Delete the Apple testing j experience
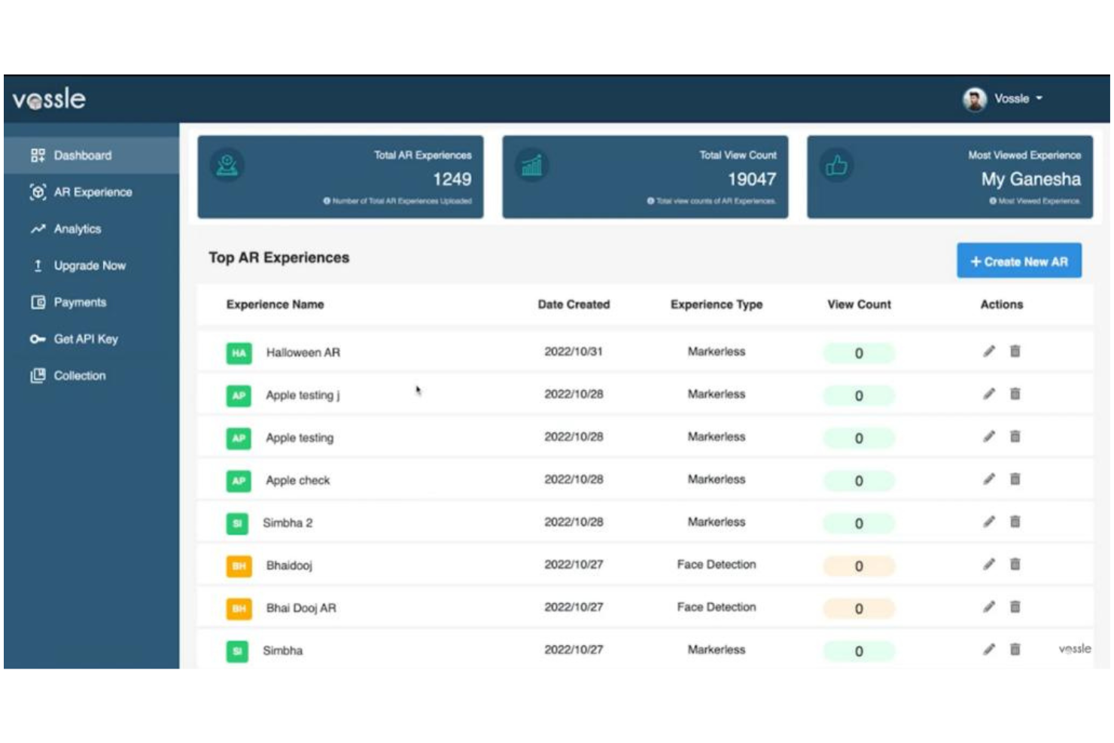The image size is (1114, 743). [1015, 394]
